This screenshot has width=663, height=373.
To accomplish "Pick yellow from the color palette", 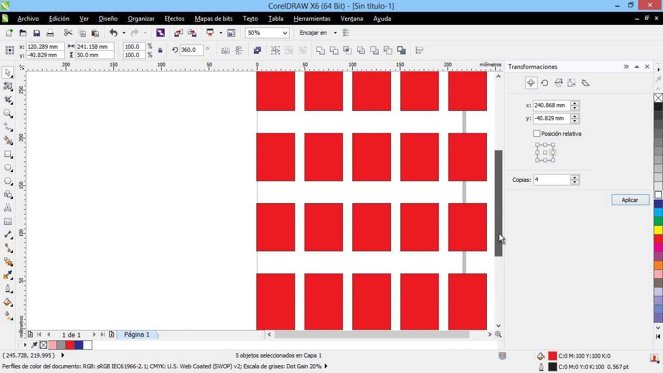I will pos(658,229).
